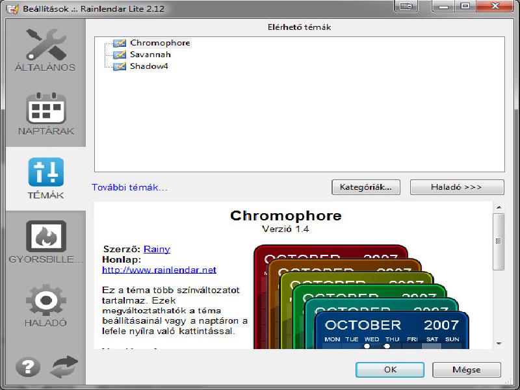Follow the Rainy author link
This screenshot has width=520, height=390.
click(157, 249)
